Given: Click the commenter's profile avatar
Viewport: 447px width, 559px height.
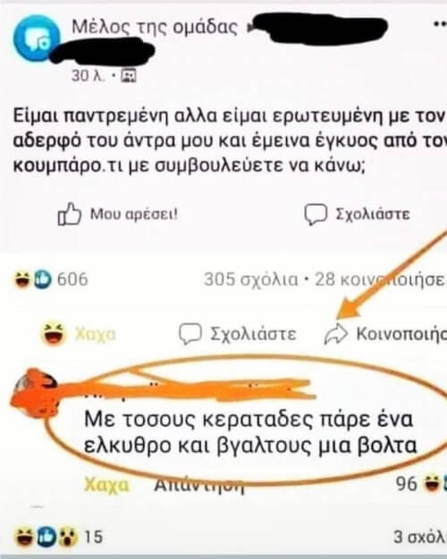Looking at the screenshot, I should click(34, 393).
